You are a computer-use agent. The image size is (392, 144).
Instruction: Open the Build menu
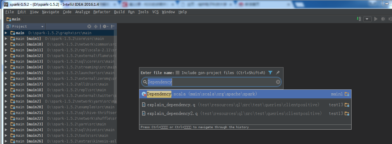point(119,12)
